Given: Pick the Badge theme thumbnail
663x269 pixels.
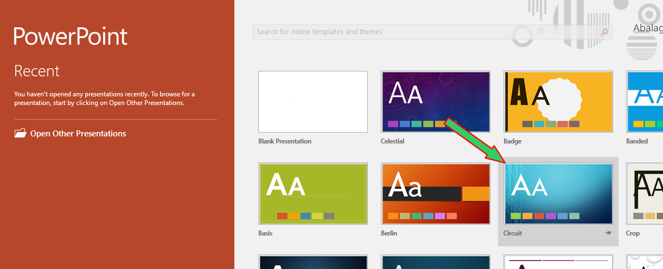Looking at the screenshot, I should click(x=558, y=102).
